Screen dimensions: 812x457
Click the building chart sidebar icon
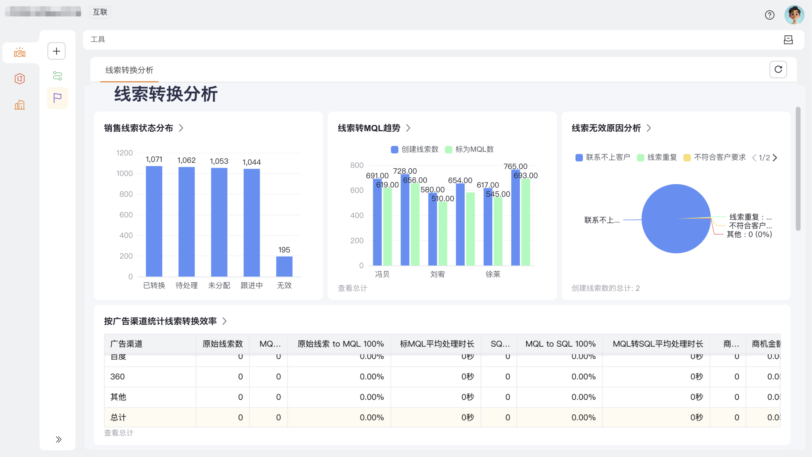point(19,105)
